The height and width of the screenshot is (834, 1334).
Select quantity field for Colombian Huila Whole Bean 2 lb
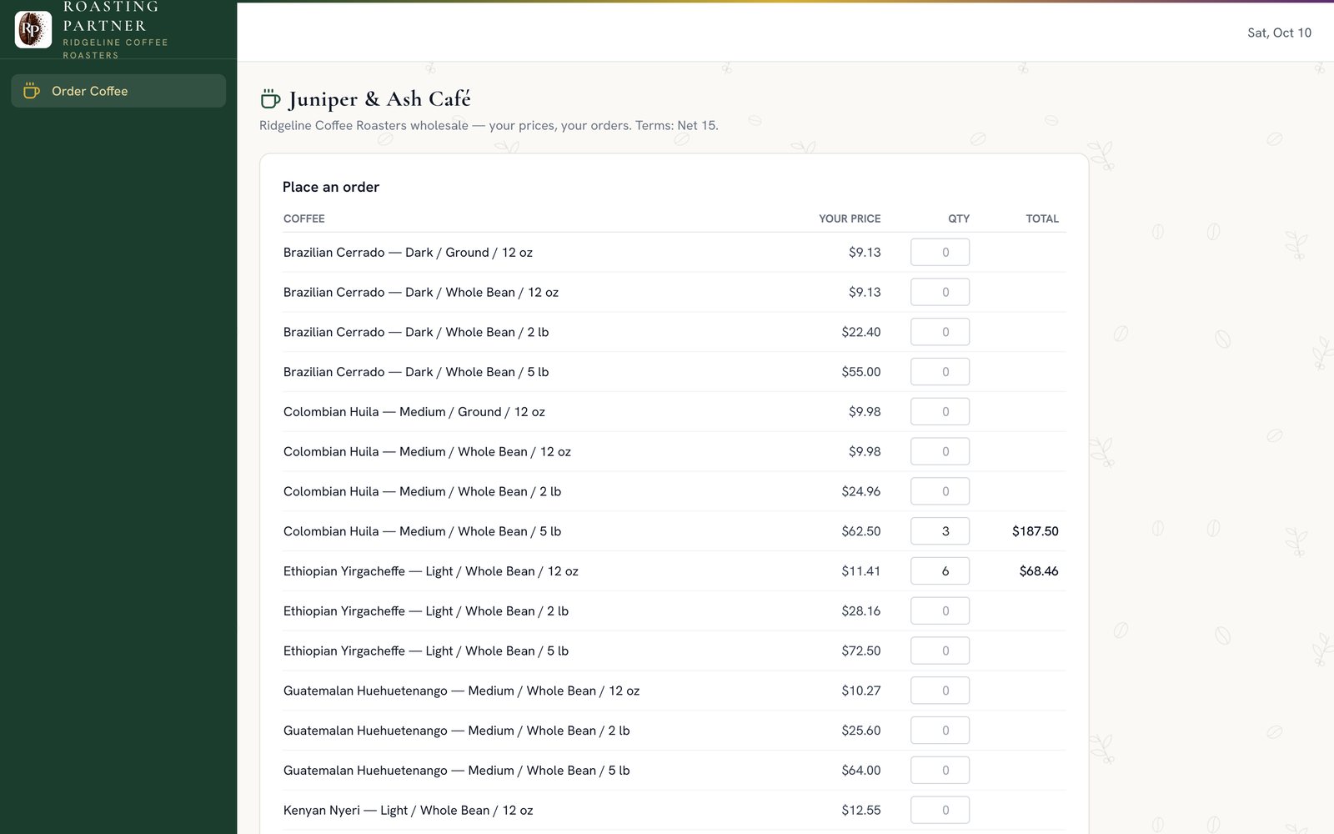point(940,491)
